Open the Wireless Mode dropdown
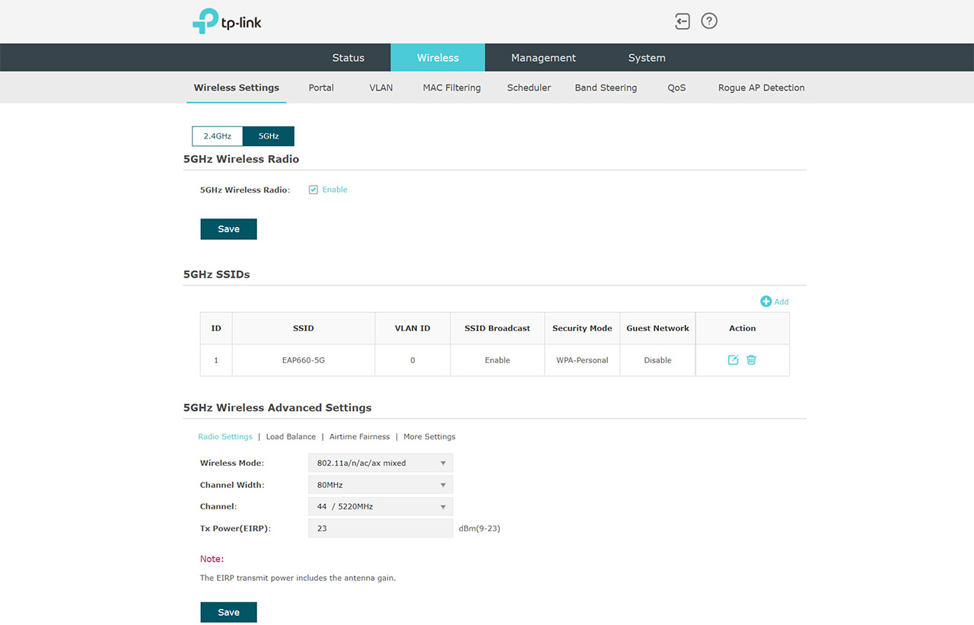 point(380,463)
